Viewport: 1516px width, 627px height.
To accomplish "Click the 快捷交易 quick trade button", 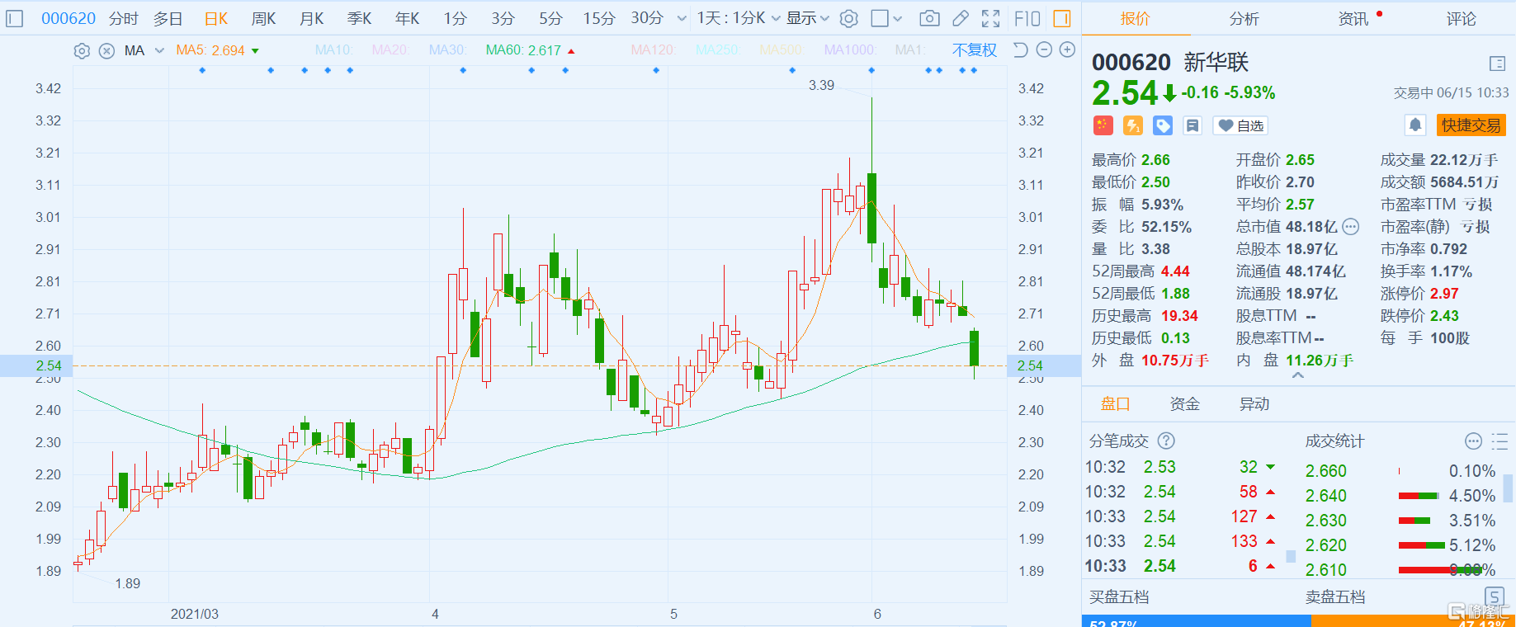I will point(1471,125).
